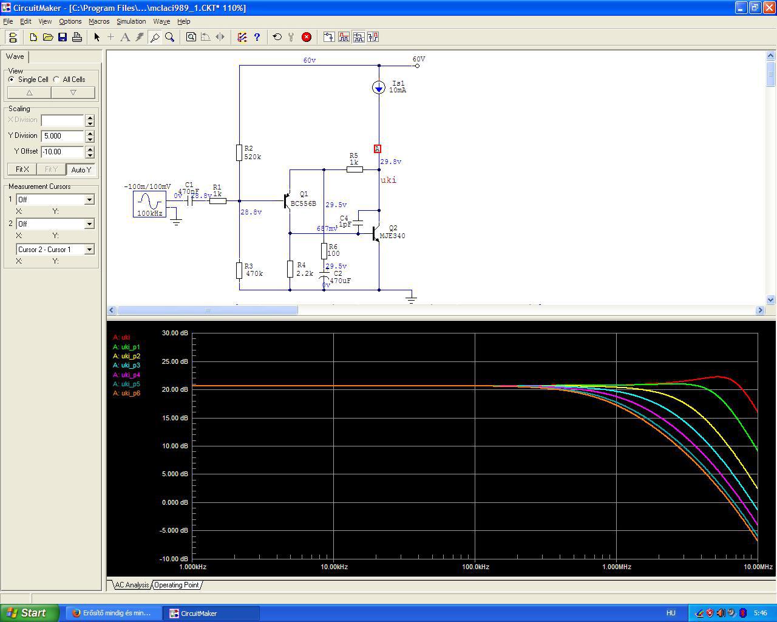The image size is (777, 622).
Task: Click the Windows Start button
Action: tap(29, 613)
